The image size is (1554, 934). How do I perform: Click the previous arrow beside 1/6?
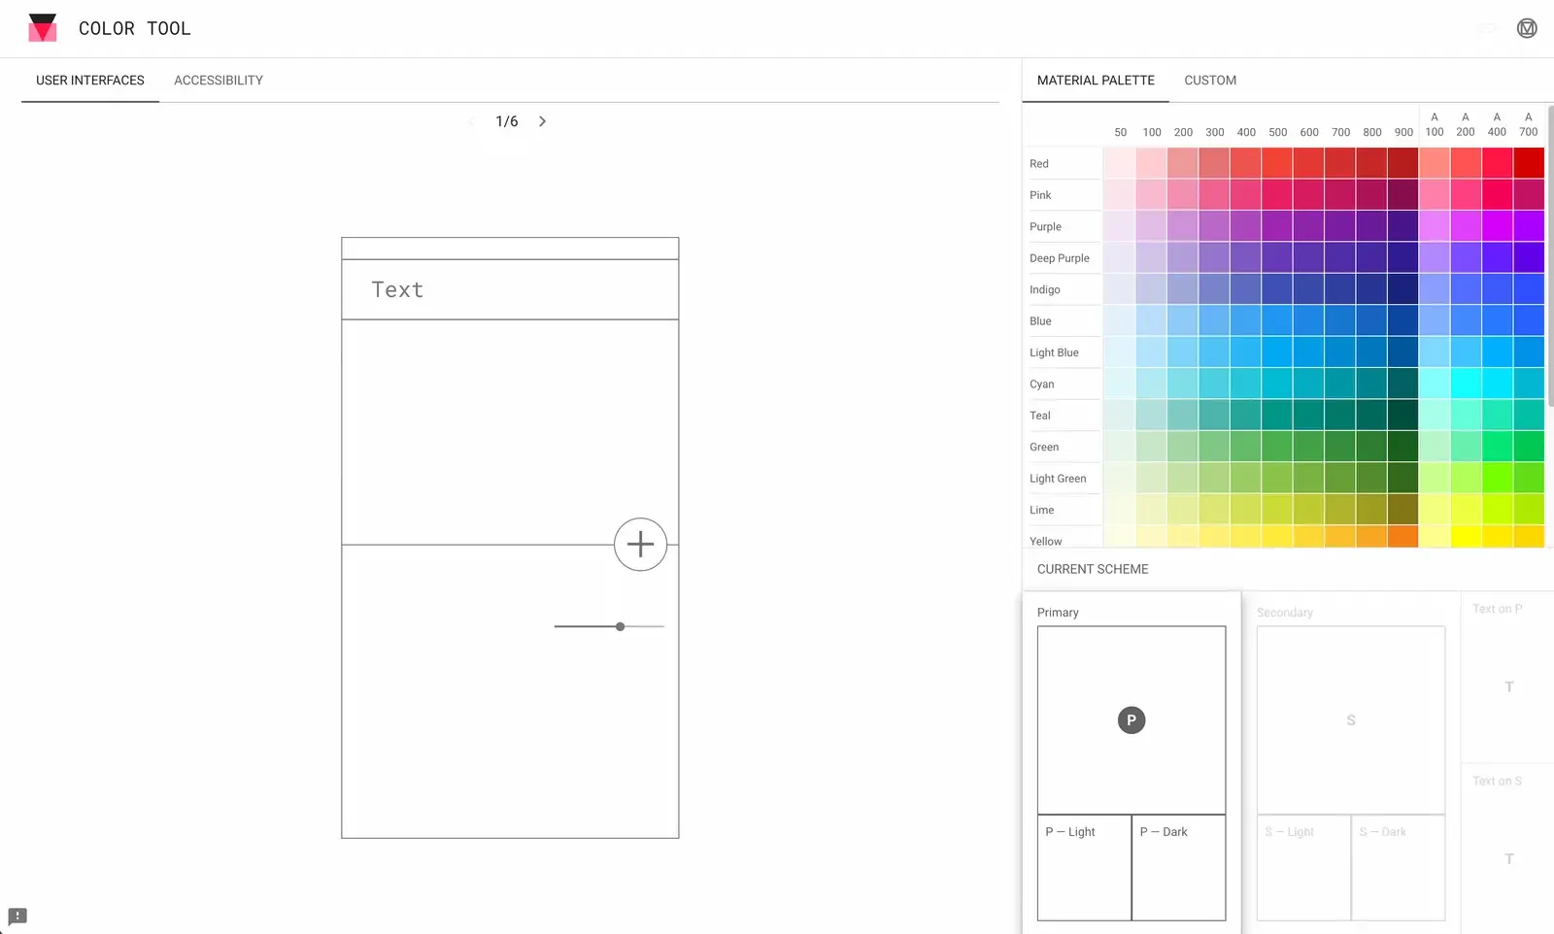tap(472, 121)
